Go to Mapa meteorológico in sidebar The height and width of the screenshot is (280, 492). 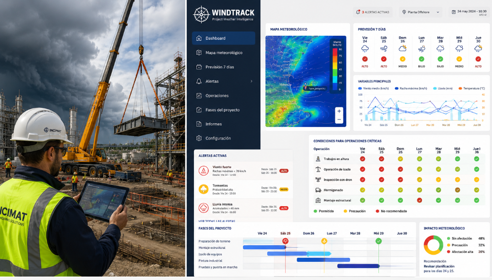pyautogui.click(x=224, y=53)
